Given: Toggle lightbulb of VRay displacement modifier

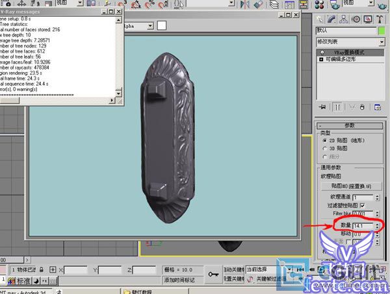Looking at the screenshot, I should pyautogui.click(x=322, y=53).
